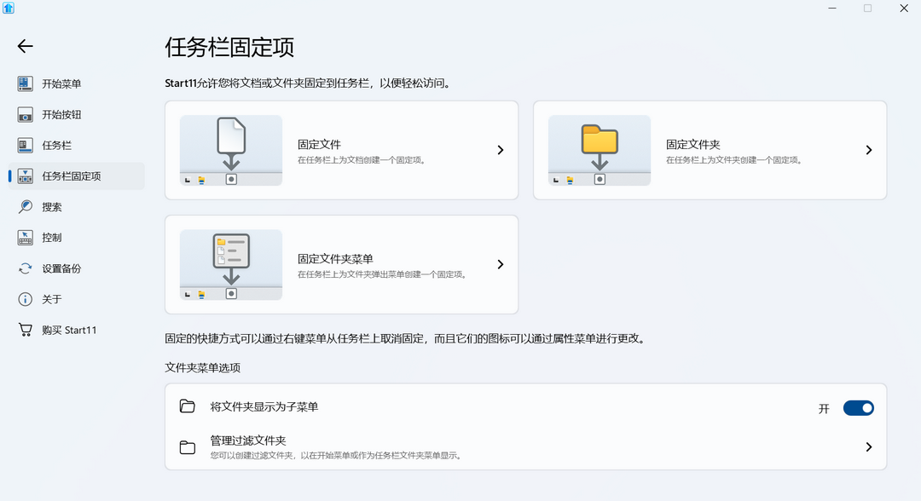
Task: Open the 任务栏 settings icon
Action: pyautogui.click(x=26, y=145)
